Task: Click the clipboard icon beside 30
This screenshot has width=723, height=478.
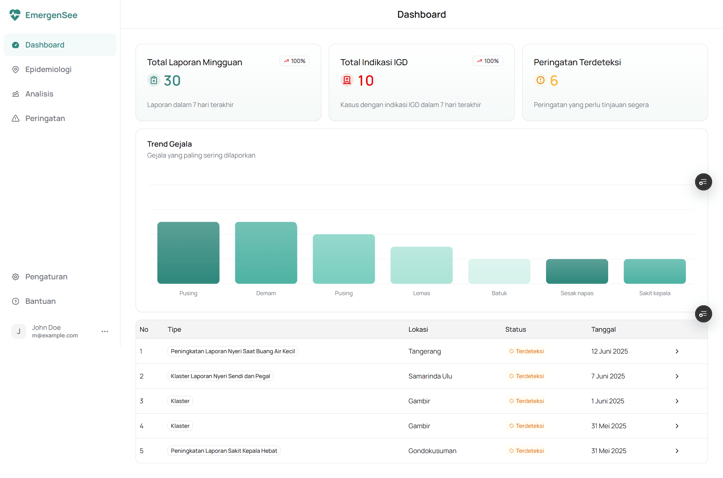Action: 154,80
